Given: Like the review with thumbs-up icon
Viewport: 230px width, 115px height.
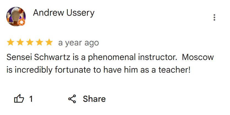Looking at the screenshot, I should pyautogui.click(x=19, y=99).
